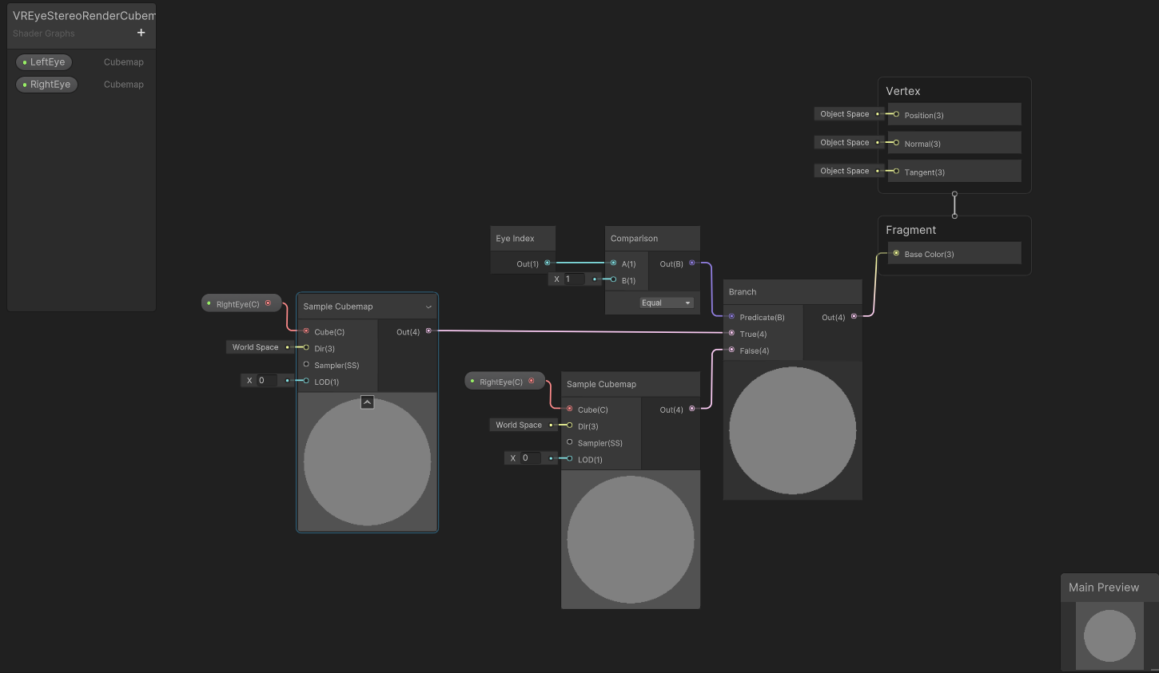Image resolution: width=1159 pixels, height=673 pixels.
Task: Click the preview sphere of the unselected Sample Cubemap
Action: pos(631,540)
